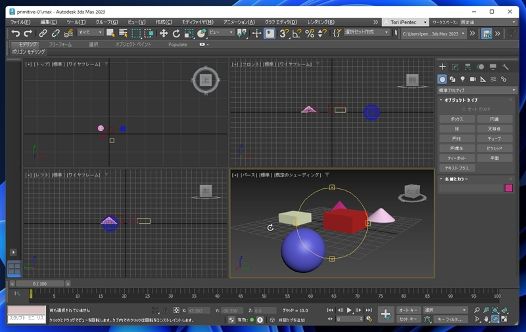Activate the Select and Move tool
Viewport: 526px width, 332px height.
(163, 33)
